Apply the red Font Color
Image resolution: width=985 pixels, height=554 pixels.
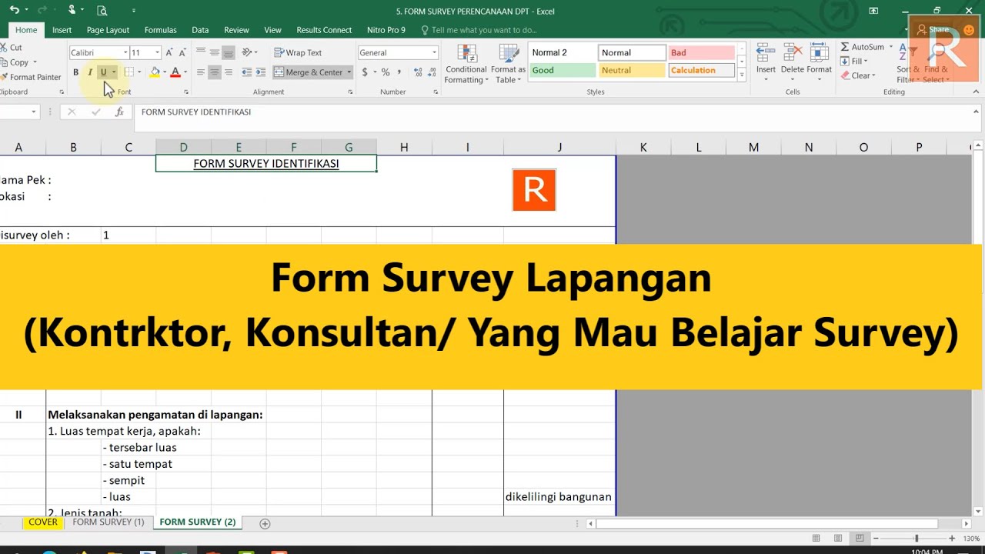pyautogui.click(x=175, y=72)
